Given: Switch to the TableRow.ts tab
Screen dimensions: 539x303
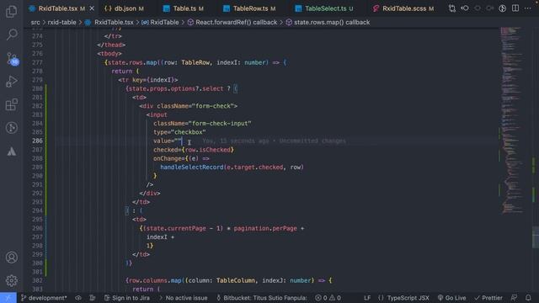Looking at the screenshot, I should point(250,8).
